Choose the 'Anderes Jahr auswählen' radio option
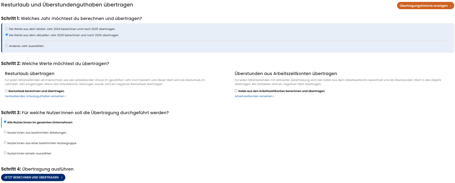The image size is (455, 183). pos(7,46)
